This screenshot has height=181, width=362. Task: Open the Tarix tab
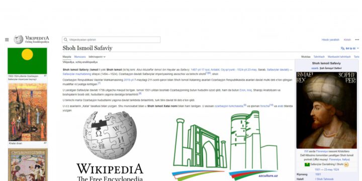click(356, 57)
